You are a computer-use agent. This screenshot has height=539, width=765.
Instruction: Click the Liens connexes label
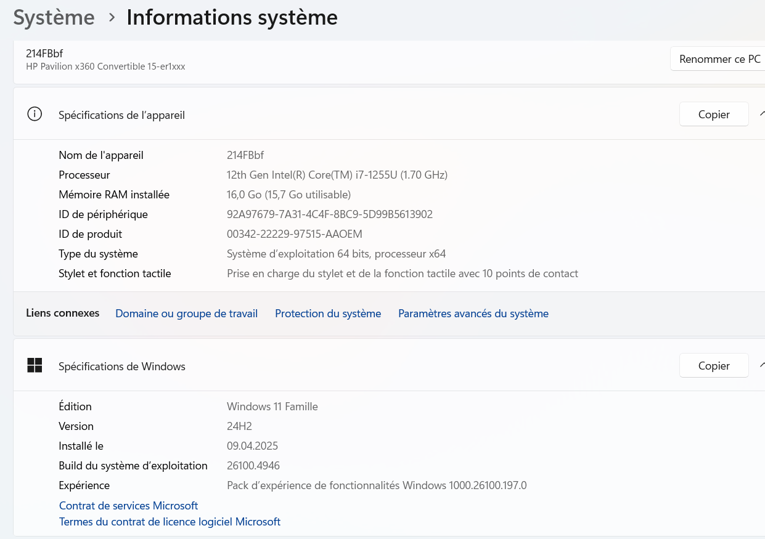[x=62, y=313]
